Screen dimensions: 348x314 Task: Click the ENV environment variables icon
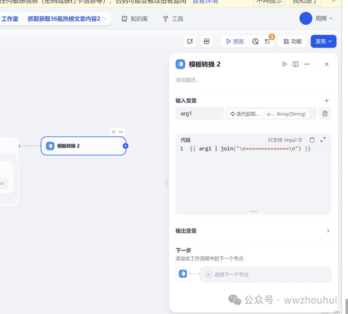(x=207, y=41)
